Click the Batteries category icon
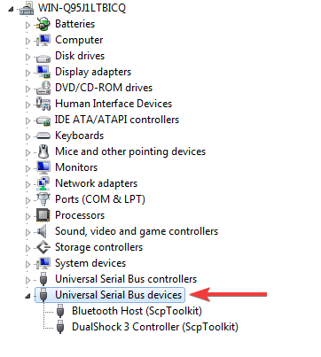Screen dimensions: 321x357 pos(43,24)
